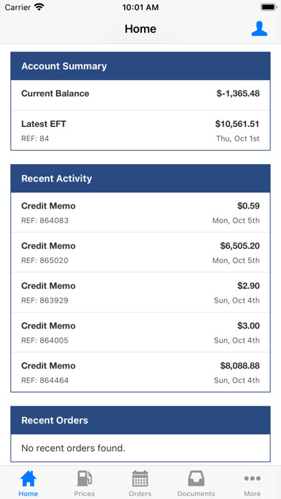
Task: Select Credit Memo for $2.90
Action: tap(140, 292)
